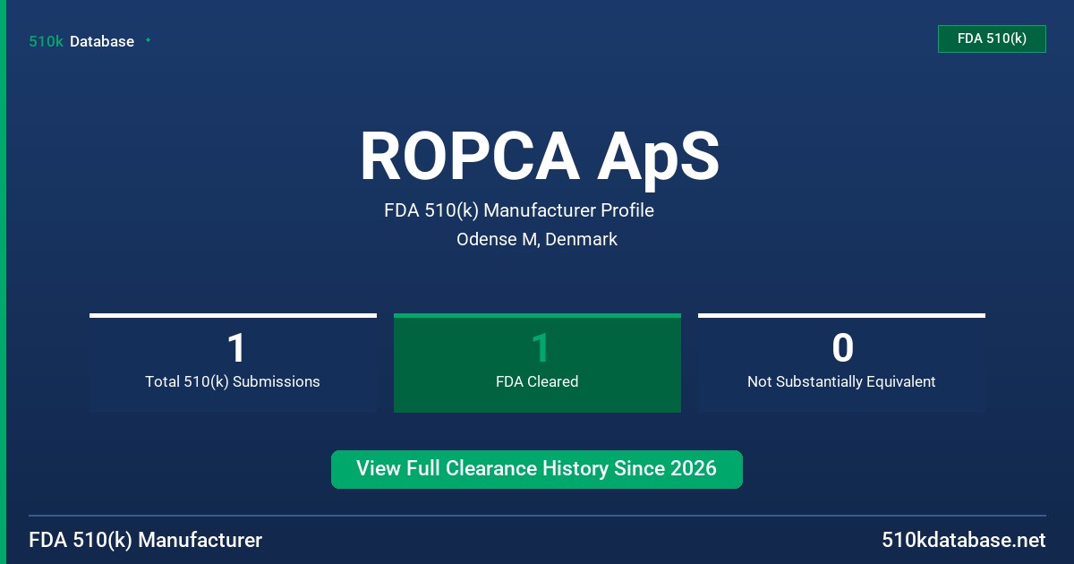This screenshot has width=1074, height=564.
Task: Open the FDA Cleared stat card
Action: (x=537, y=363)
